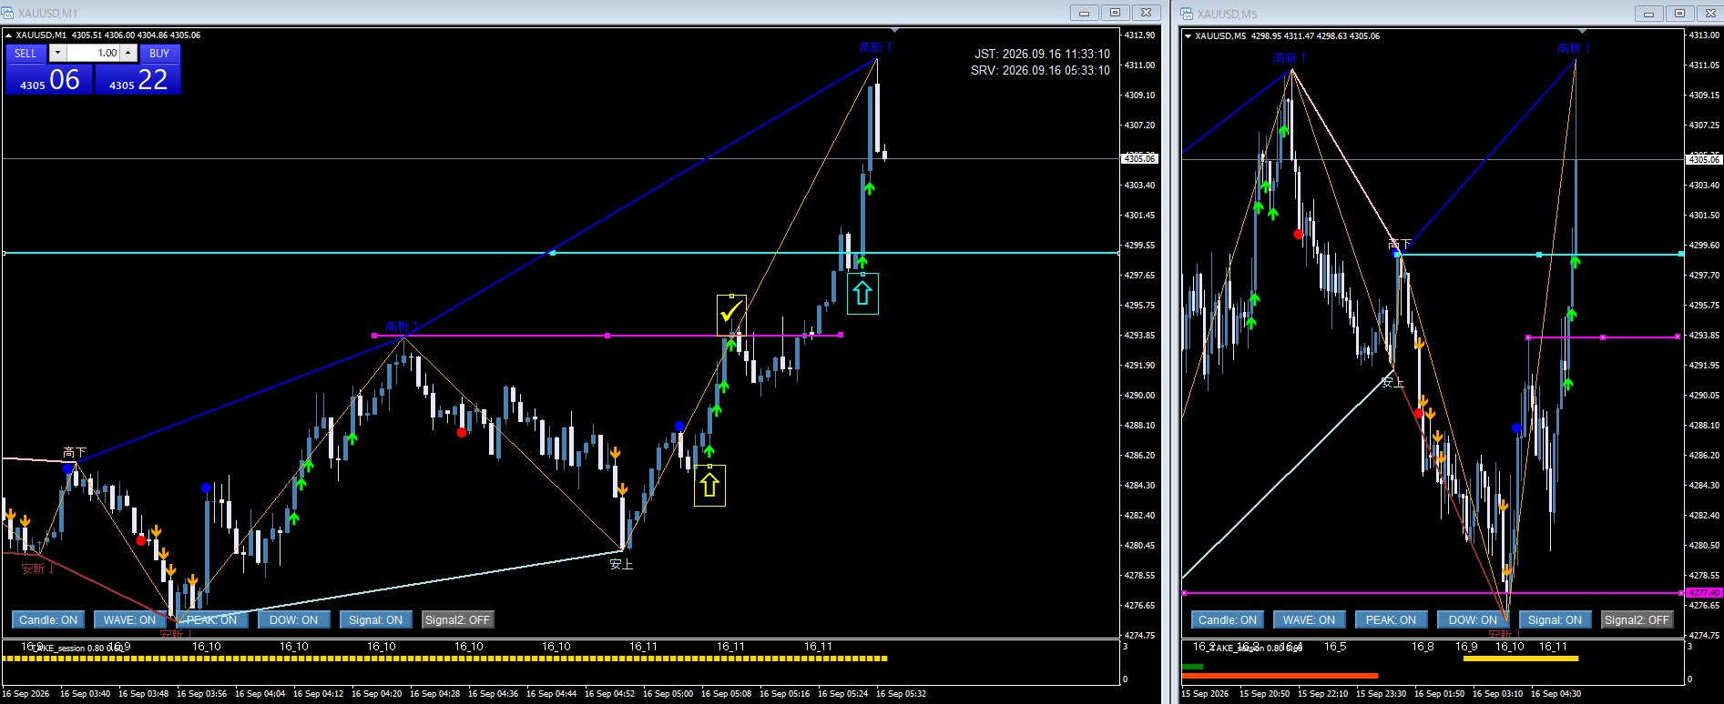Select the magenta line at 4277.40 on M5
Image resolution: width=1724 pixels, height=704 pixels.
[1432, 593]
